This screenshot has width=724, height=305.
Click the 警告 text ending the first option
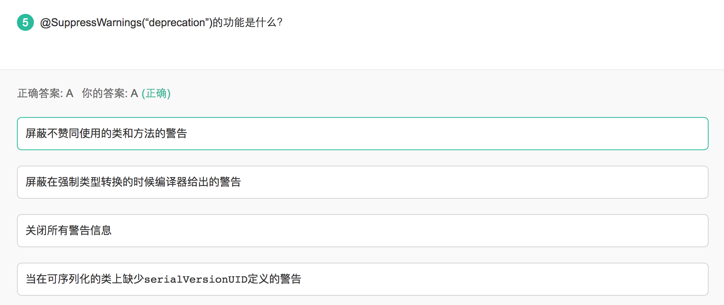176,134
